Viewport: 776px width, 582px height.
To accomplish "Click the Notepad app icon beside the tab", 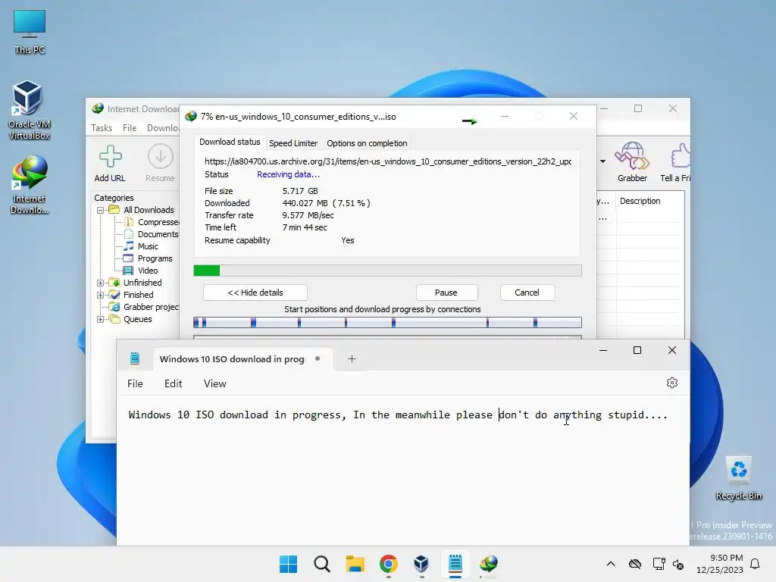I will click(x=135, y=358).
